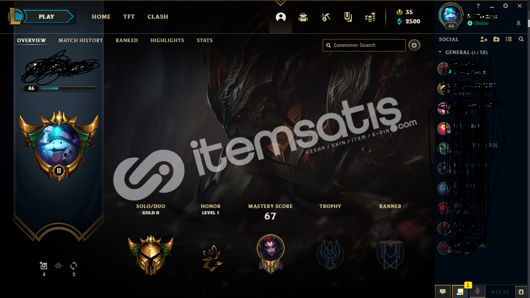
Task: Open the Crafting hammer icon
Action: [x=325, y=17]
